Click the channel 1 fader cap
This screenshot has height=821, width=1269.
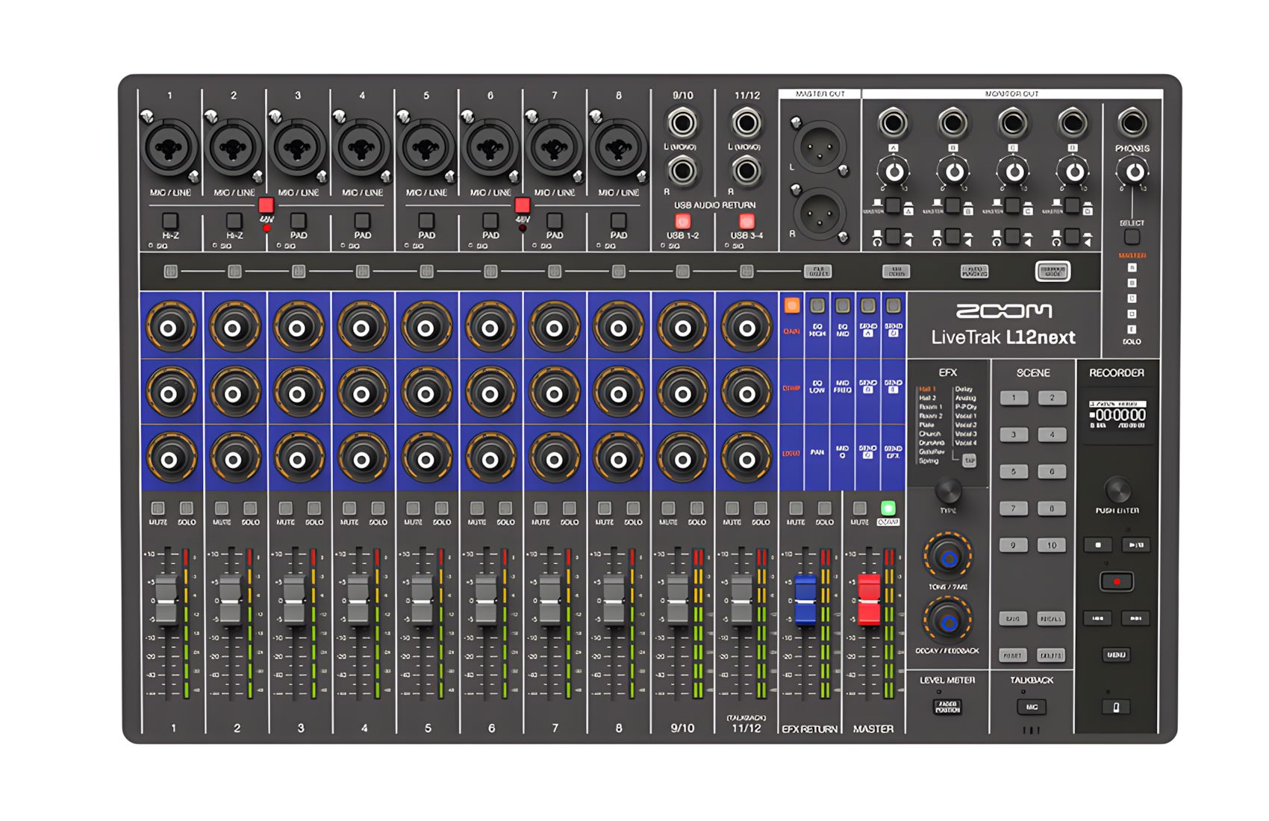[166, 599]
